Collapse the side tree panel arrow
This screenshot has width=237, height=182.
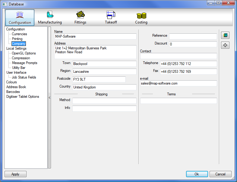49,97
